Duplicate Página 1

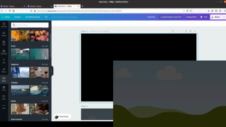[186, 31]
